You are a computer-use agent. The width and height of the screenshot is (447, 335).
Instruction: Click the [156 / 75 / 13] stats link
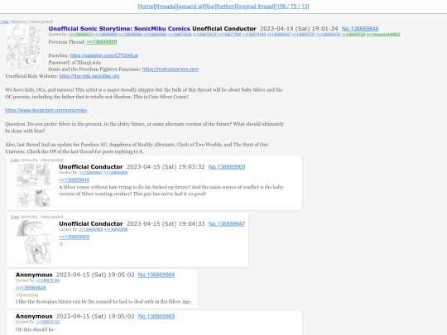tap(292, 7)
